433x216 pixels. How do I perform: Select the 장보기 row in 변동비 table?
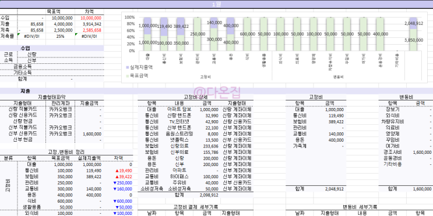[392, 110]
